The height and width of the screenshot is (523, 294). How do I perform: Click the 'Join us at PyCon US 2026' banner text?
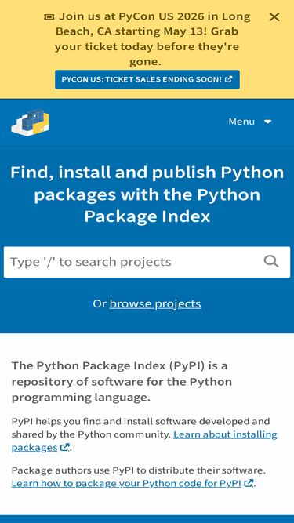[153, 39]
